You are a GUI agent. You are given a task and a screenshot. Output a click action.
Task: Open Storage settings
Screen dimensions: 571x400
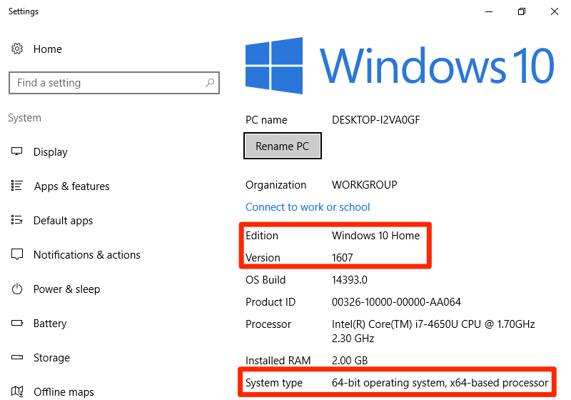click(x=51, y=358)
